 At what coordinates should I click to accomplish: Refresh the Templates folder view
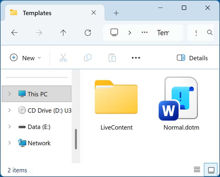point(88,33)
